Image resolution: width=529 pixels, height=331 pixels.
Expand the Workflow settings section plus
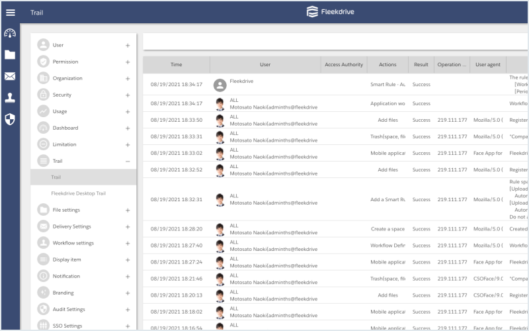tap(128, 244)
